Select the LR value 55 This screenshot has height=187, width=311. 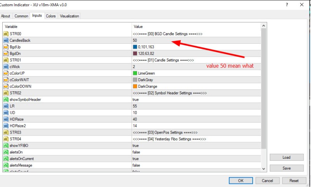coord(135,106)
